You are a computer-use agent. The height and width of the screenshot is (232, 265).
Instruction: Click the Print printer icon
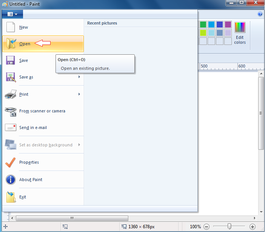[11, 94]
